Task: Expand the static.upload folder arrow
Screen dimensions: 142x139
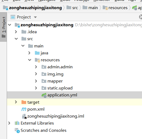Action: (x=36, y=88)
